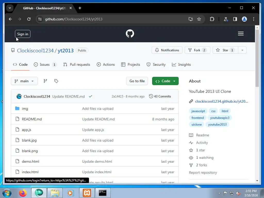Reload the page with refresh icon

29,19
